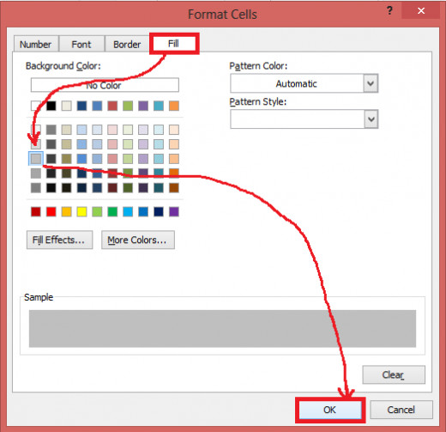
Task: Switch to the Font tab
Action: 81,45
